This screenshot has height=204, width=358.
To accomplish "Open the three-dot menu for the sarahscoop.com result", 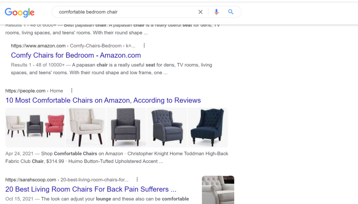I will 137,179.
